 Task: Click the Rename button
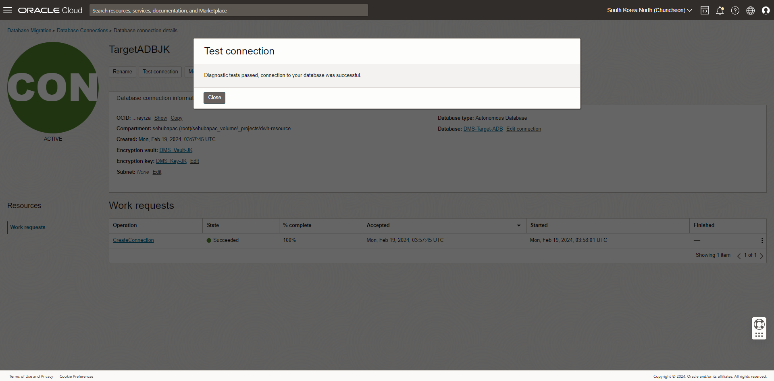(123, 72)
